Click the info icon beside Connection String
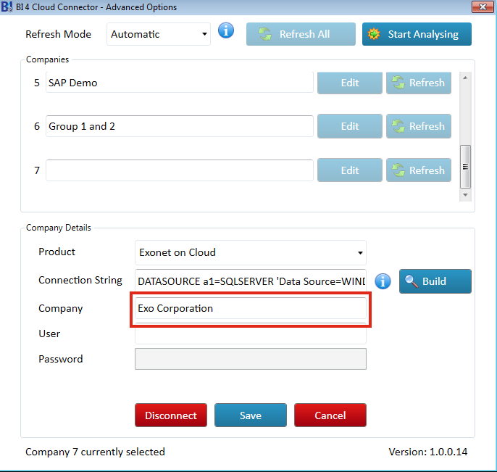The width and height of the screenshot is (497, 472). click(x=383, y=281)
